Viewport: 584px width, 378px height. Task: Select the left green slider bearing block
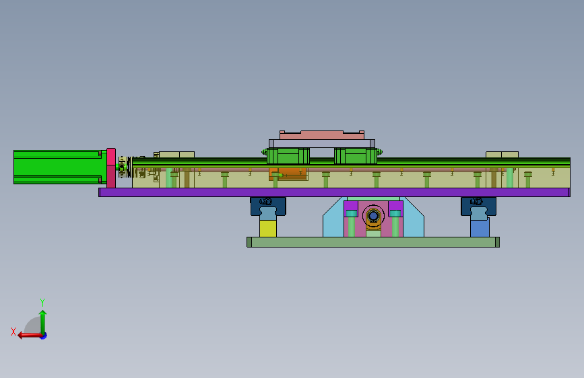point(288,156)
